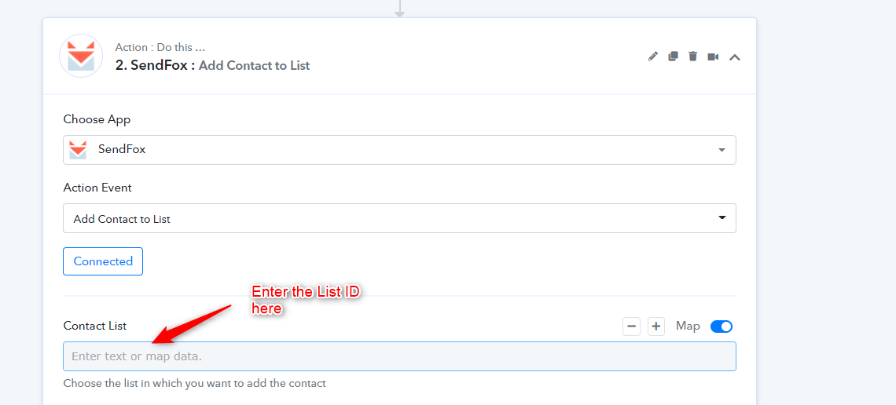Click the pencil edit icon in action header
Image resolution: width=896 pixels, height=405 pixels.
coord(653,57)
